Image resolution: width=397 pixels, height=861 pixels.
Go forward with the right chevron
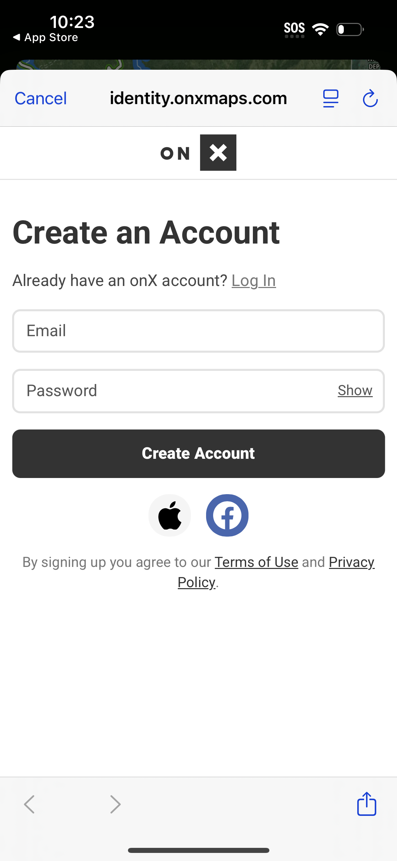tap(115, 804)
